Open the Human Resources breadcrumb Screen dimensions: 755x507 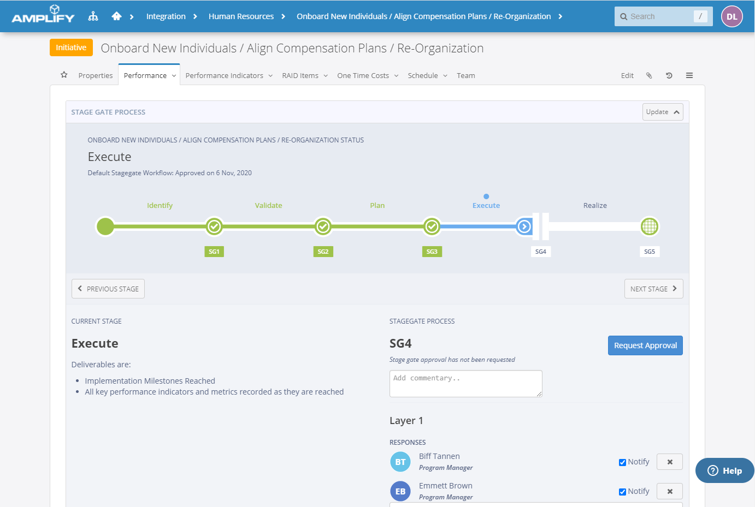tap(241, 16)
